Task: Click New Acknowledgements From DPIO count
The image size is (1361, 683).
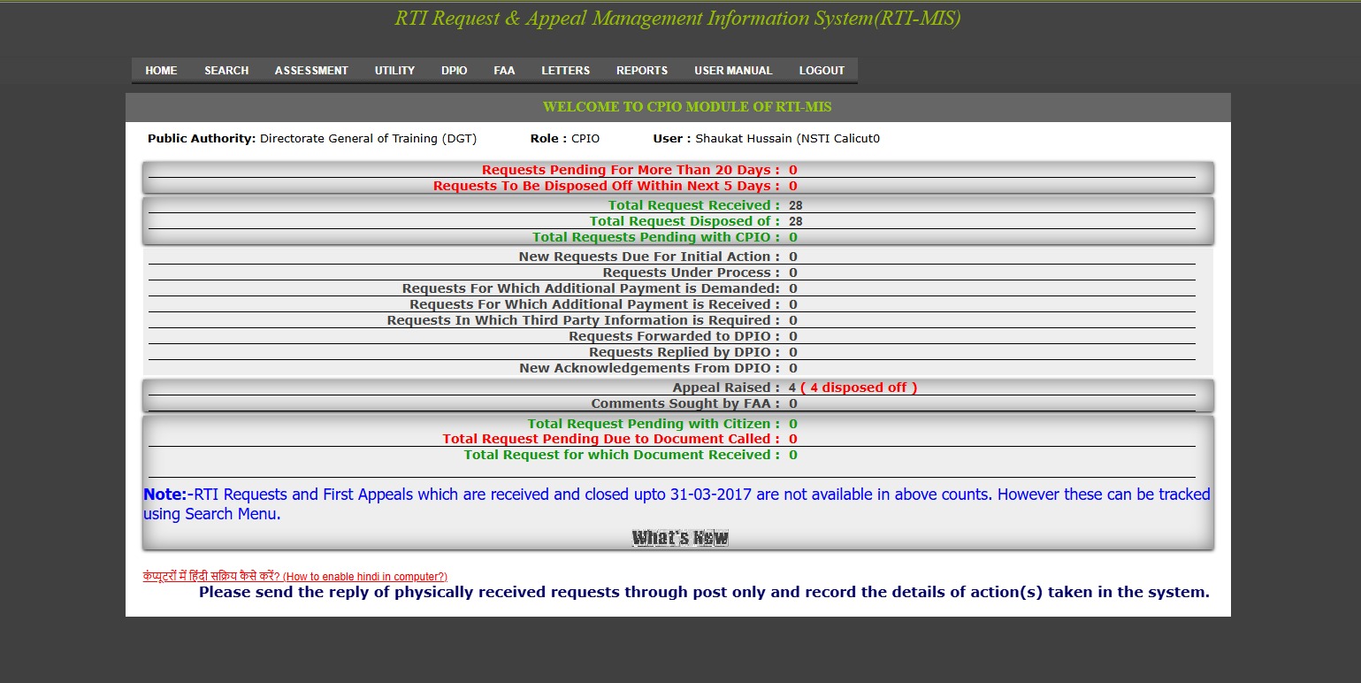Action: (793, 368)
